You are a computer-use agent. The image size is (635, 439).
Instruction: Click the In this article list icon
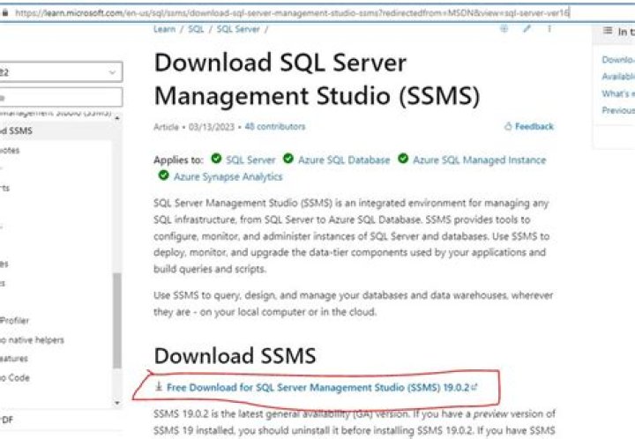[x=607, y=31]
